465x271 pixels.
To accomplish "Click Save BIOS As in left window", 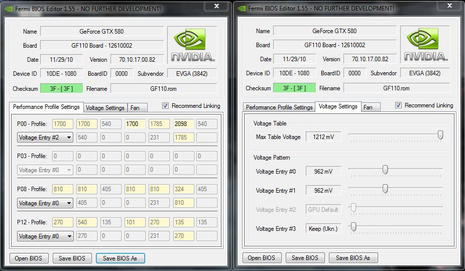I will [120, 258].
